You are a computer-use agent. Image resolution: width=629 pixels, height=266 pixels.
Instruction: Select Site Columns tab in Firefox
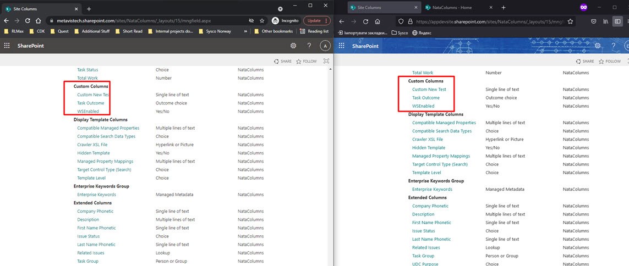click(x=383, y=8)
